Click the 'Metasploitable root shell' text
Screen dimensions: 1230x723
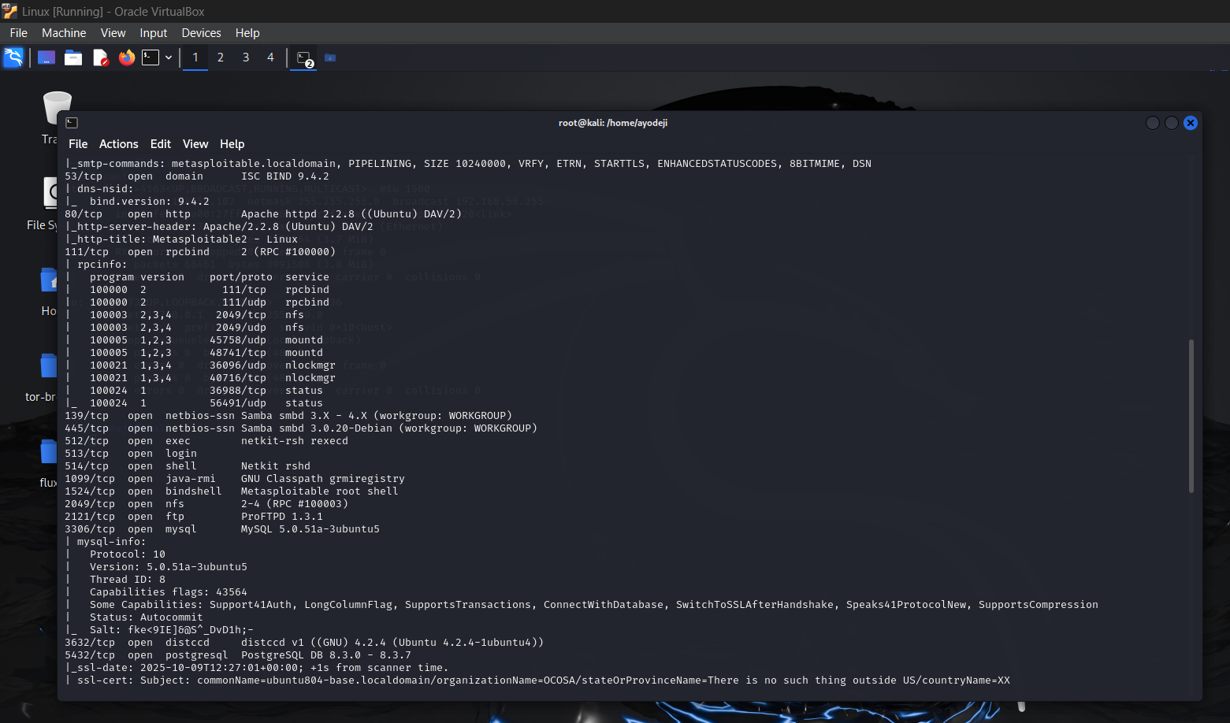coord(320,491)
